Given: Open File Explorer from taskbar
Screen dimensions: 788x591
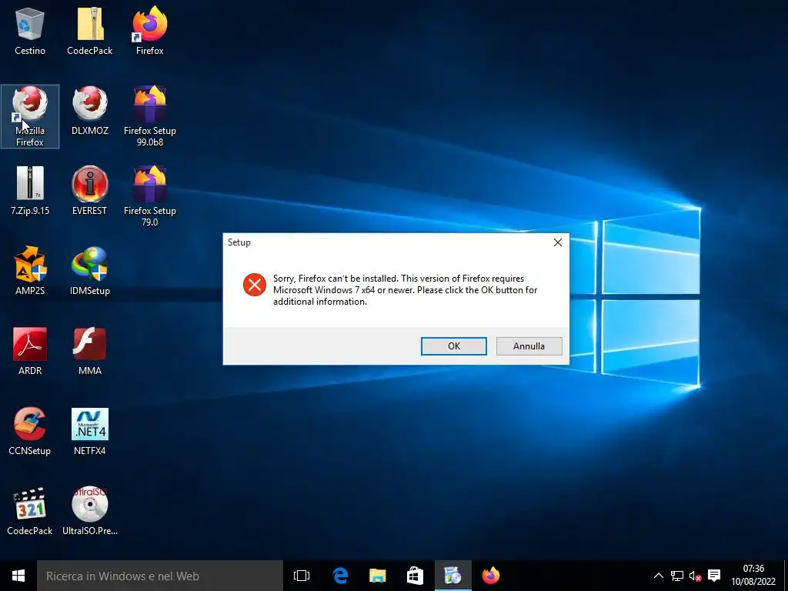Looking at the screenshot, I should pyautogui.click(x=377, y=576).
